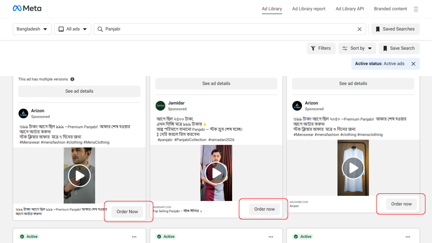The height and width of the screenshot is (243, 432).
Task: Go to Ad Library API tab
Action: 350,9
